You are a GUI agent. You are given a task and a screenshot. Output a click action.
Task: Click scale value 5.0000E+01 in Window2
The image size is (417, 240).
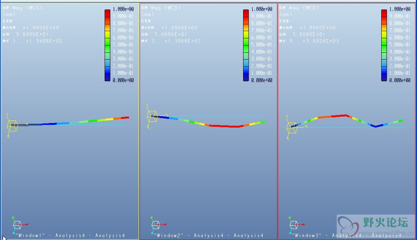pos(171,34)
